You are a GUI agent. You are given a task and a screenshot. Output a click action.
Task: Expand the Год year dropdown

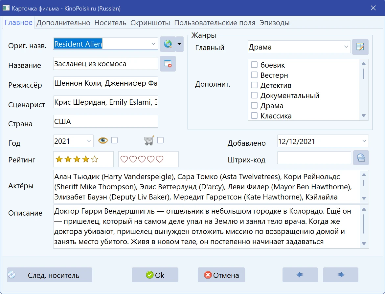[89, 141]
